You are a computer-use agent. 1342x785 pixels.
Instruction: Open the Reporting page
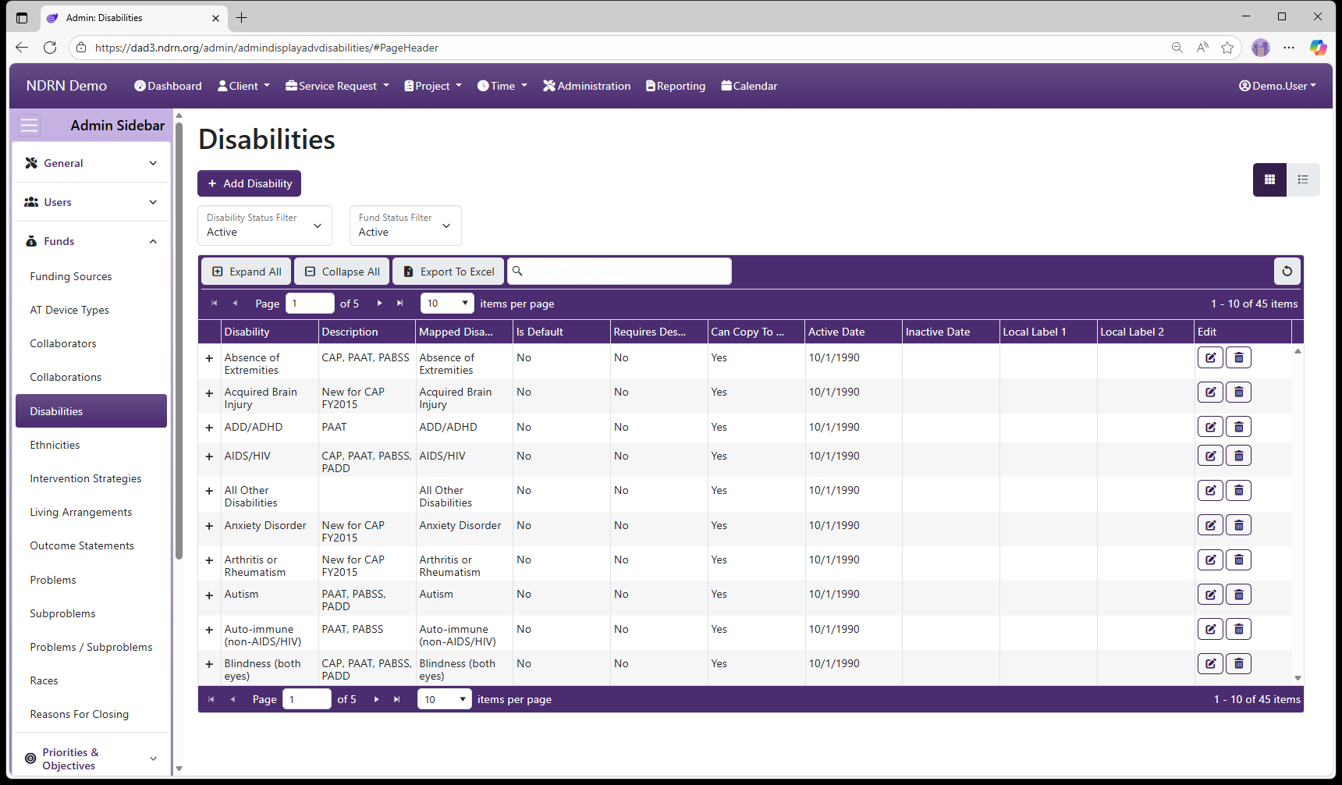click(676, 86)
